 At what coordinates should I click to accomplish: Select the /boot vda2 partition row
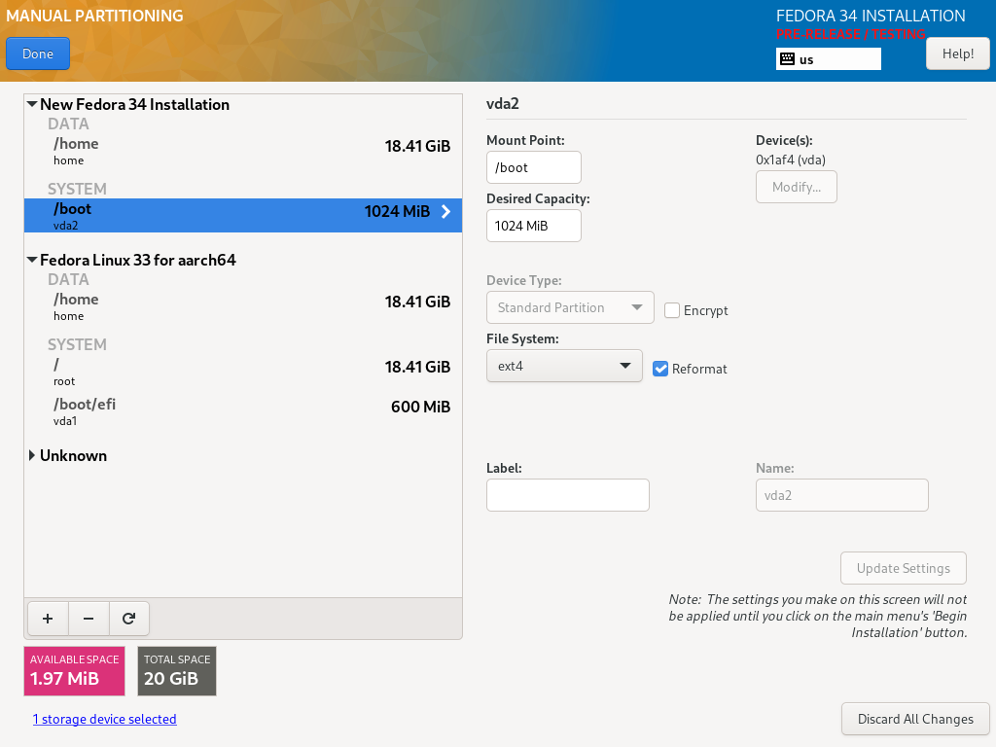point(243,215)
